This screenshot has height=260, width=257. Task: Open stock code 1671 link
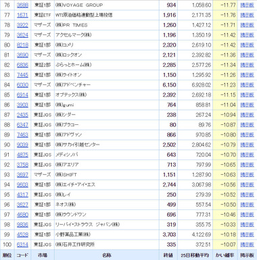22,15
